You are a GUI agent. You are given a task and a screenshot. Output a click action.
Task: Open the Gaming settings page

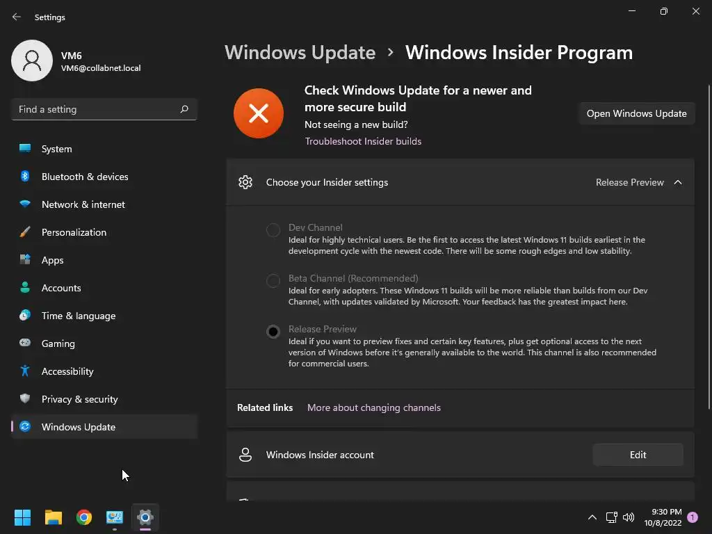(104, 343)
